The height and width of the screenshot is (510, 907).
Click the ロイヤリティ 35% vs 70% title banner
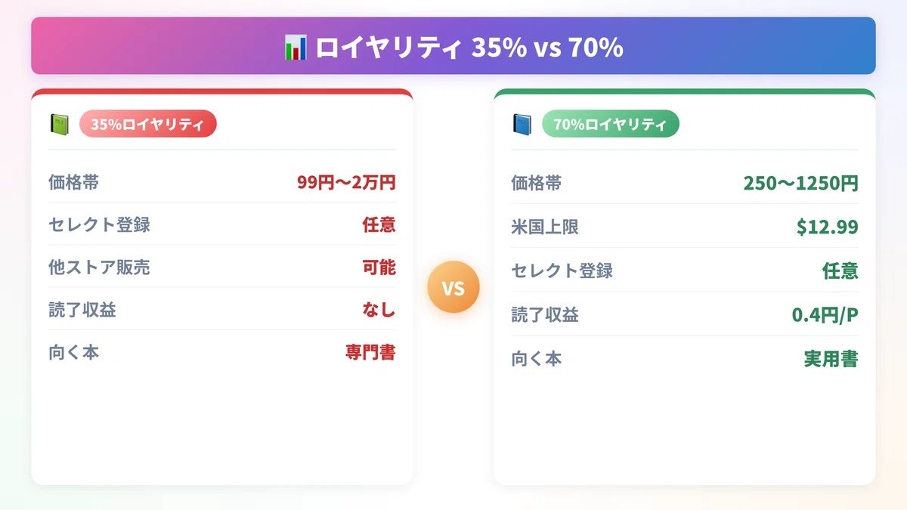click(453, 46)
